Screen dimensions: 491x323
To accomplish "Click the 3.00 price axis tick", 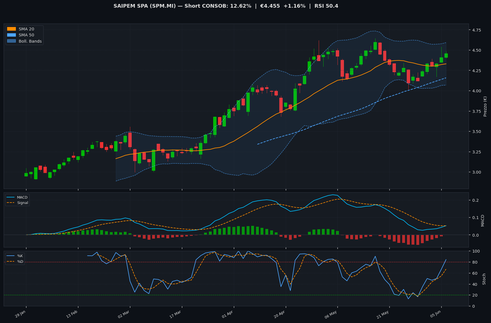I will coord(476,172).
